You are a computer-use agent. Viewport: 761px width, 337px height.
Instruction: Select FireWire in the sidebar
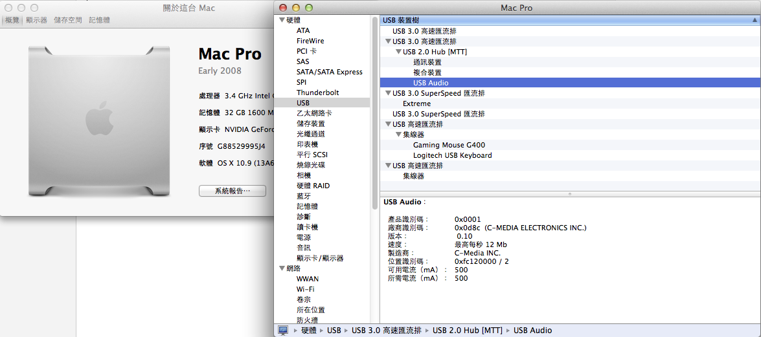coord(310,41)
